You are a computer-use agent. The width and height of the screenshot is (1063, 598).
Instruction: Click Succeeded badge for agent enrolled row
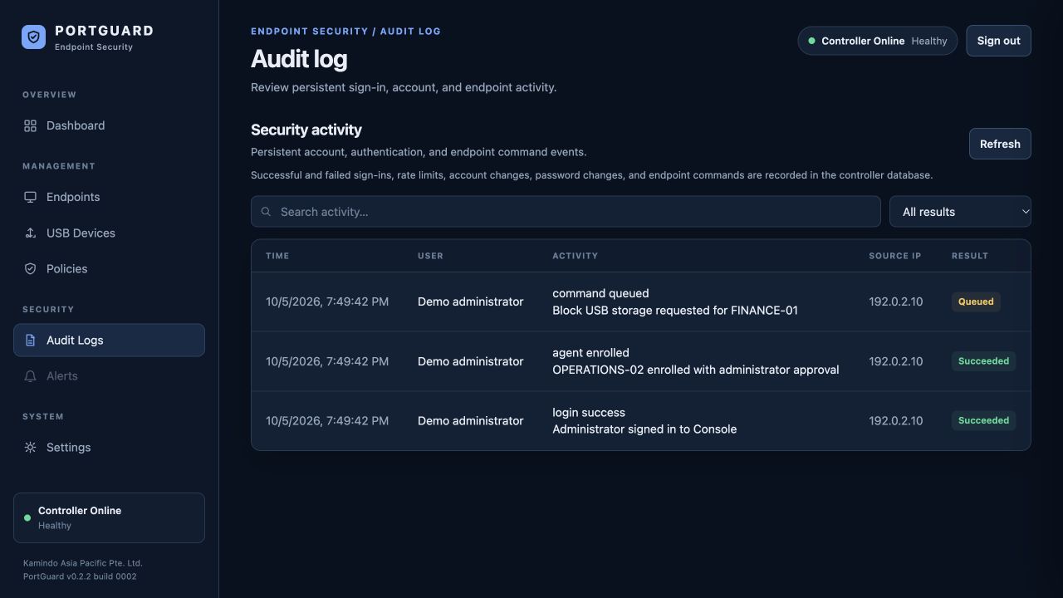coord(983,361)
